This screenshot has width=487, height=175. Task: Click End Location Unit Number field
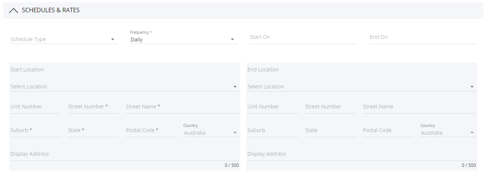click(273, 107)
